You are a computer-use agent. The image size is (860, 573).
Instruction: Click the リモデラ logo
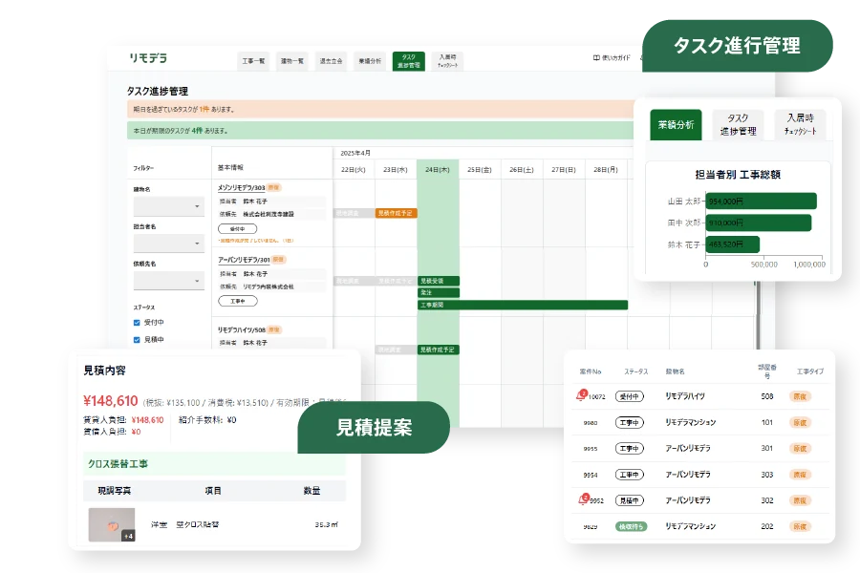click(x=148, y=57)
